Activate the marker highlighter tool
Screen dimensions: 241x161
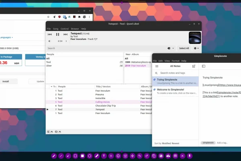(x=97, y=156)
